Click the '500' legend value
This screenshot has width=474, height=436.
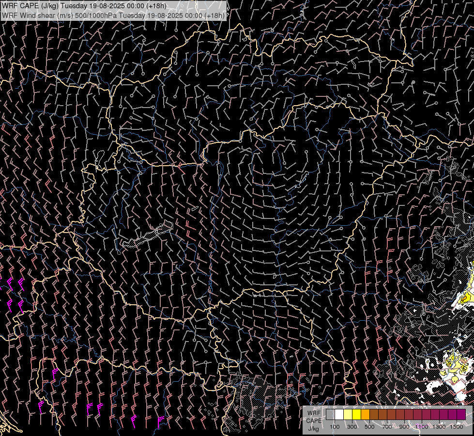(x=369, y=427)
